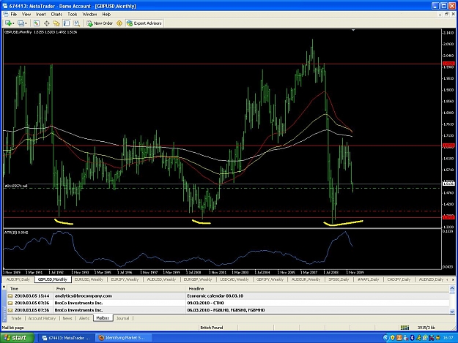Open the Windows start button
458x343 pixels.
pyautogui.click(x=17, y=338)
